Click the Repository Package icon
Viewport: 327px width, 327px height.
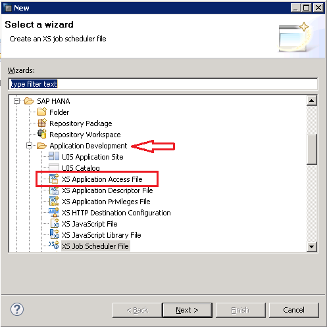click(x=41, y=123)
